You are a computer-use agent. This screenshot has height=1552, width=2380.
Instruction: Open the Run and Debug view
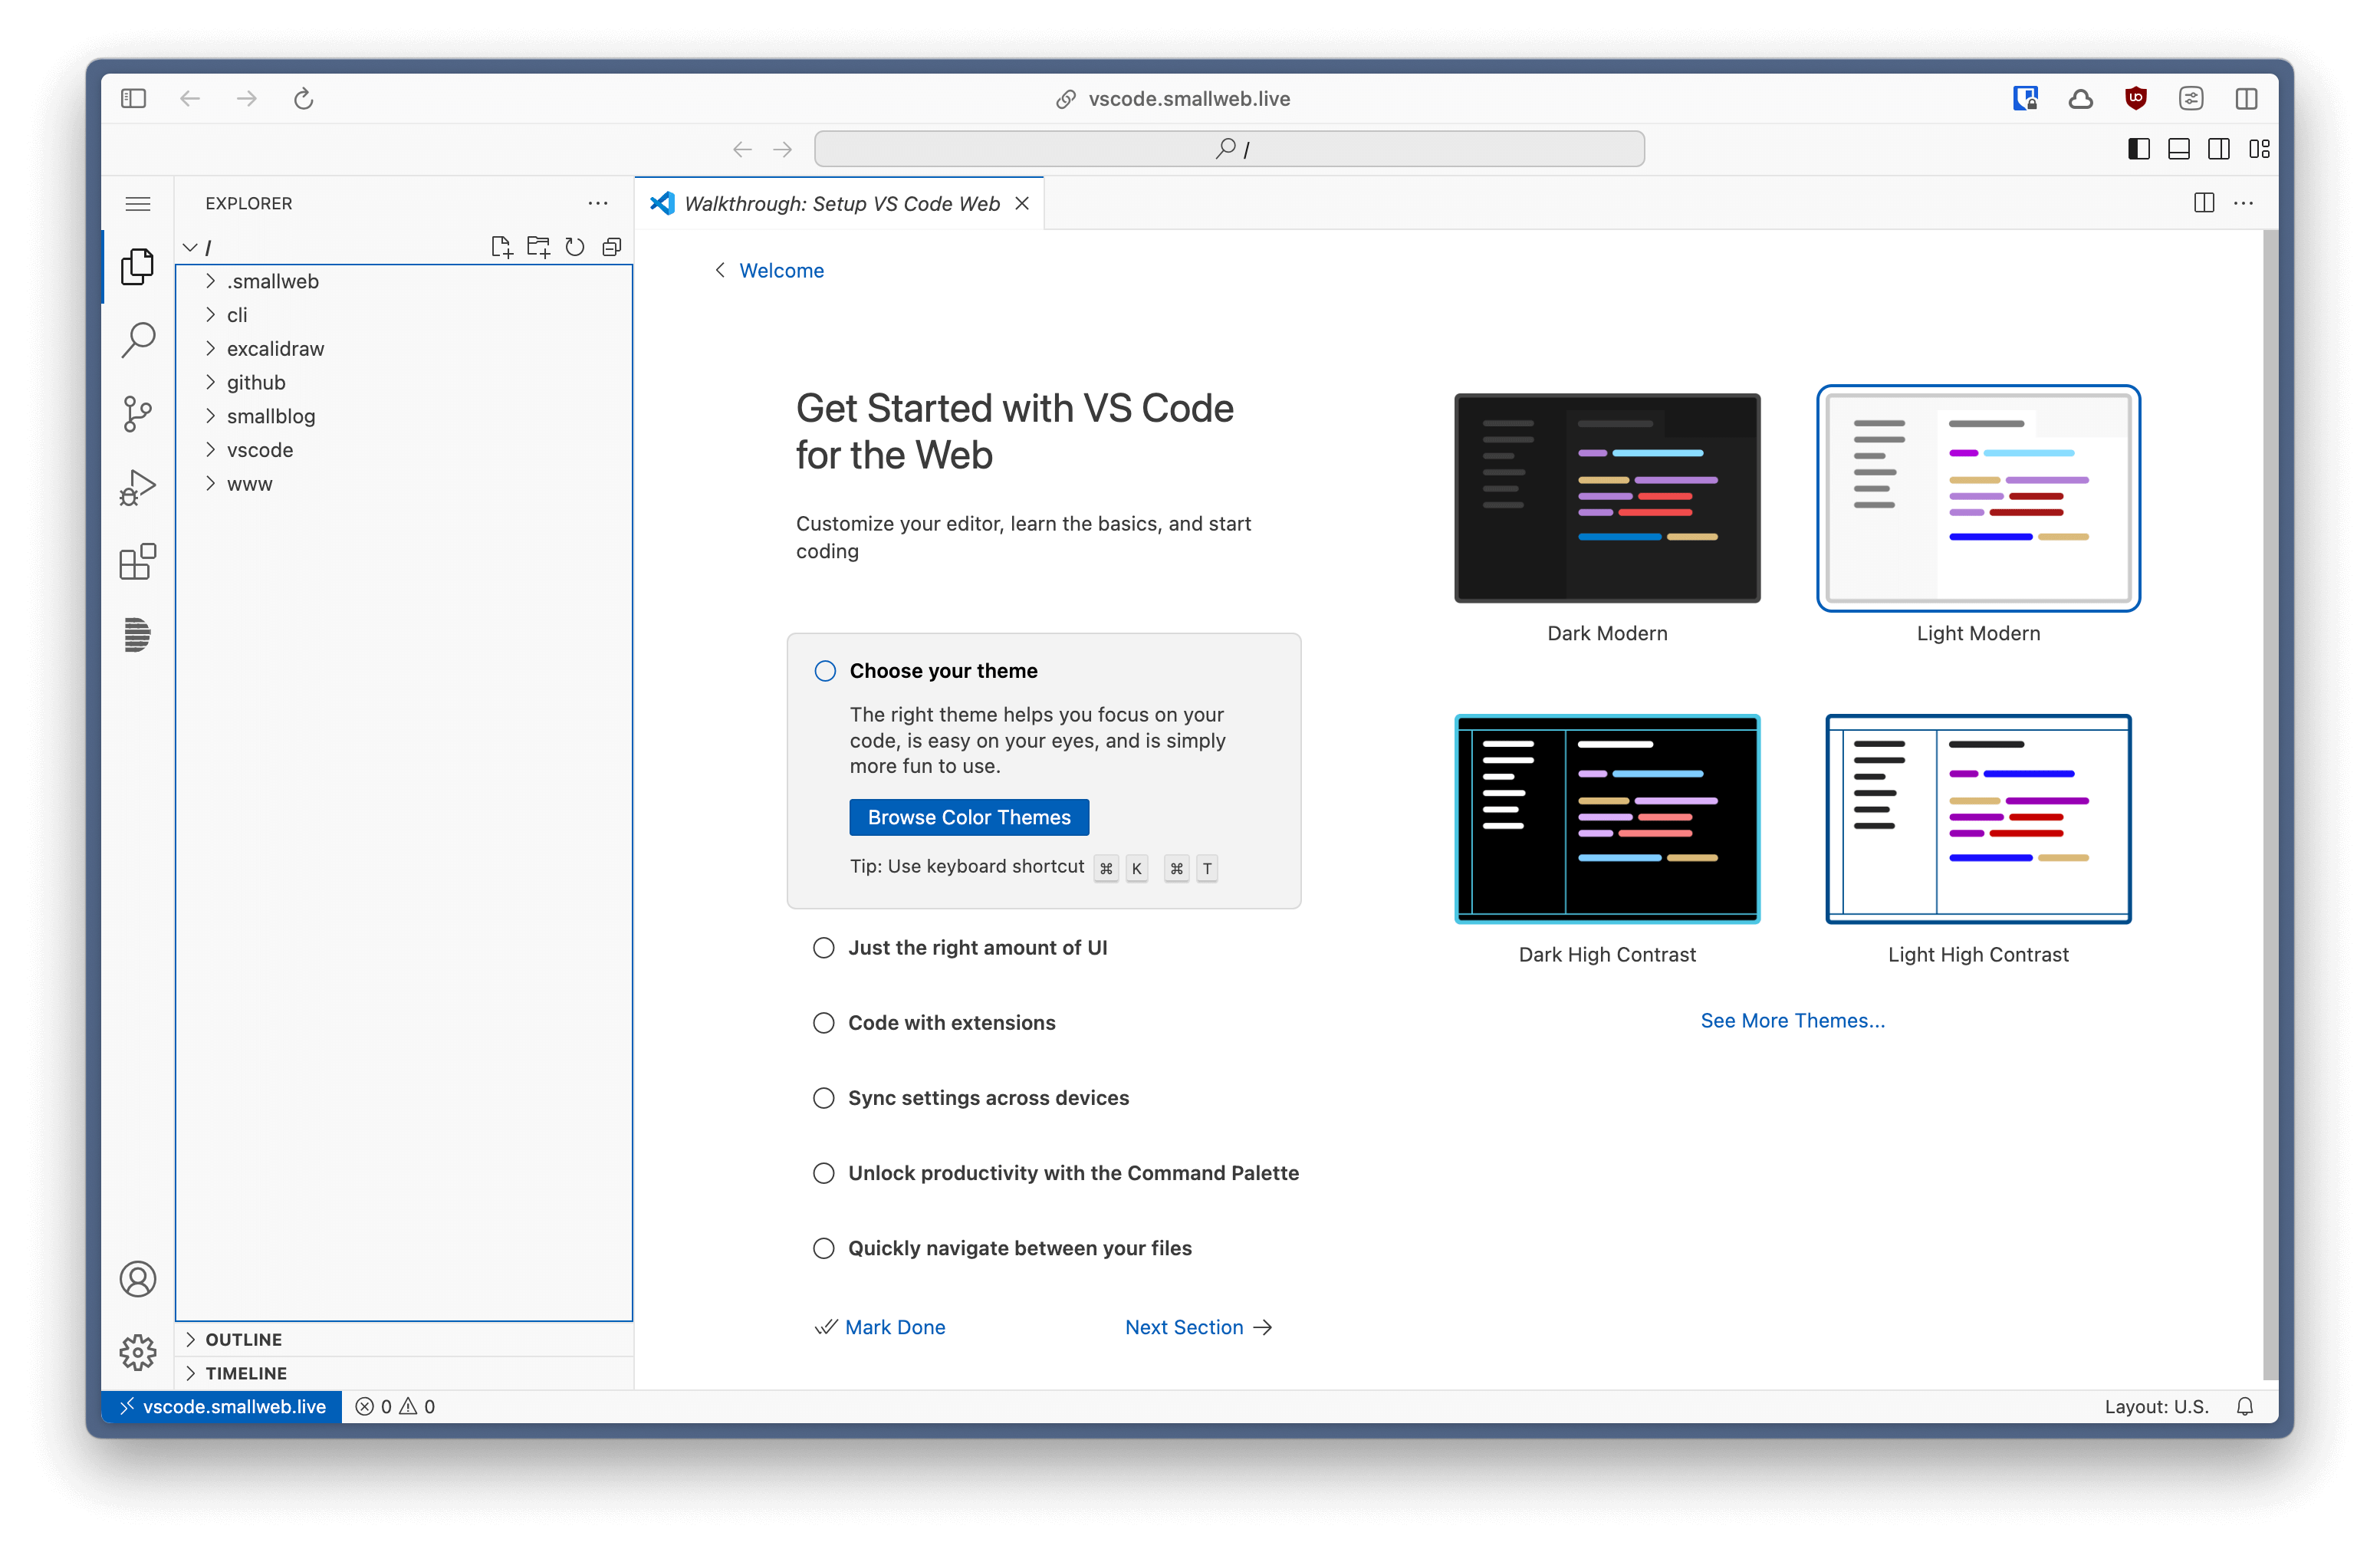(x=138, y=488)
